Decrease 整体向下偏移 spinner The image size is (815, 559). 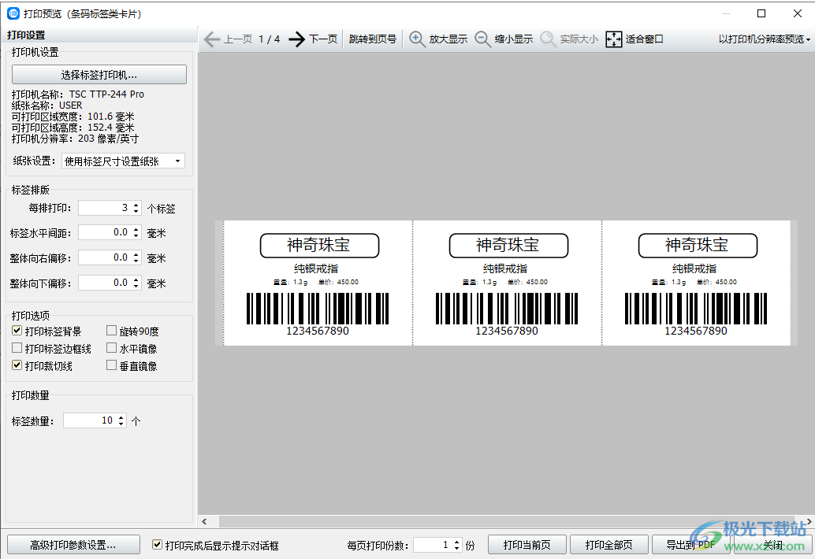click(x=136, y=286)
